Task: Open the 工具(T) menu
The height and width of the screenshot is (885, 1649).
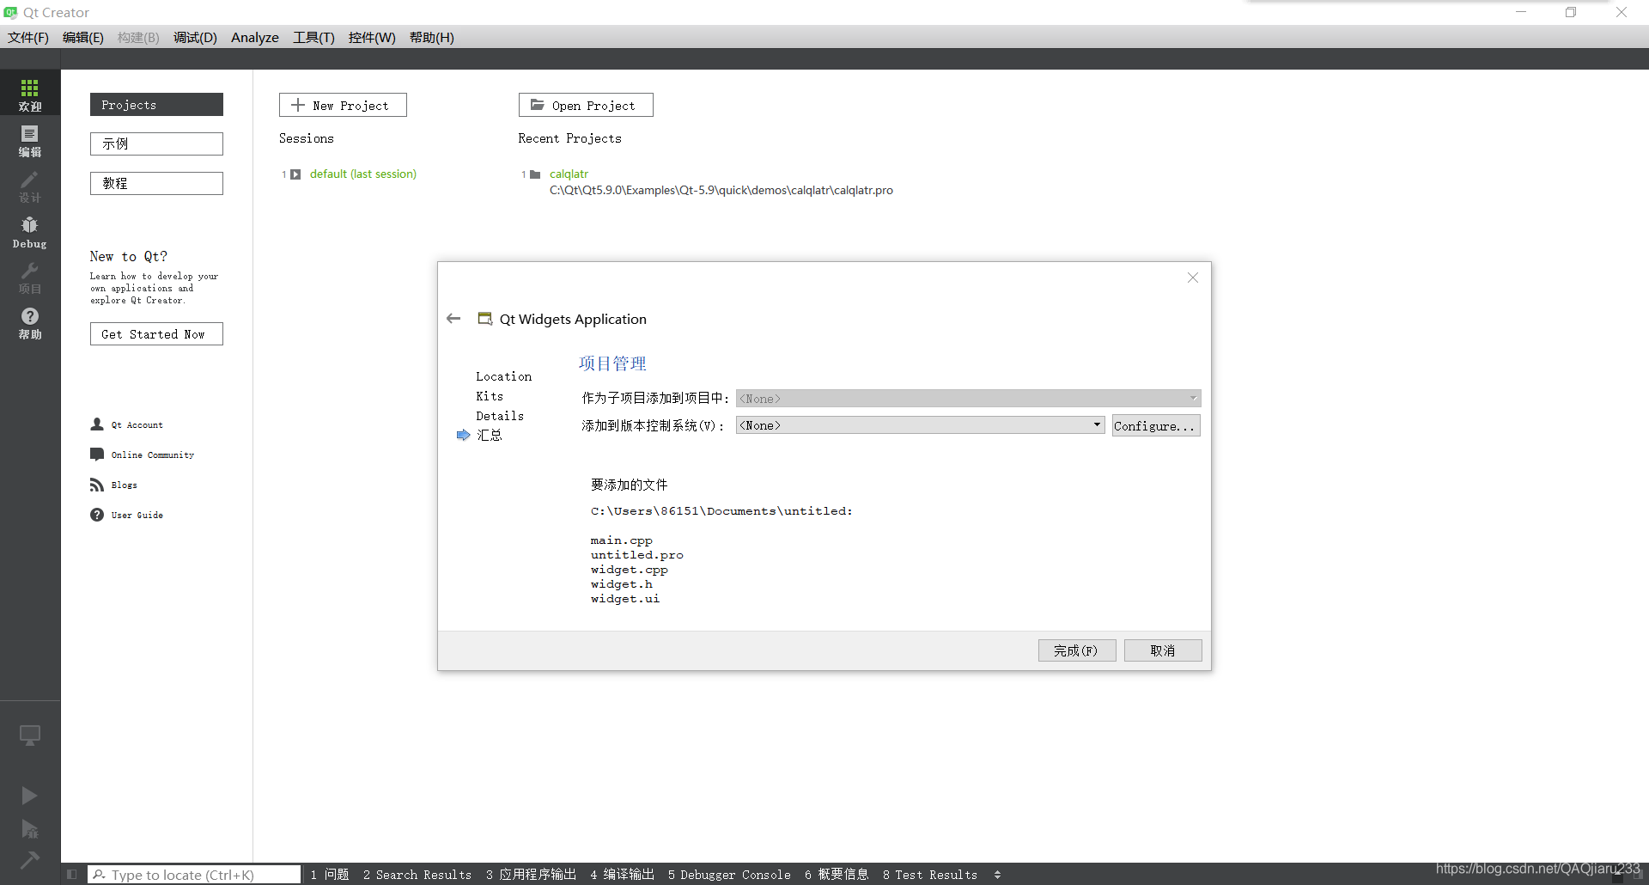Action: click(x=313, y=38)
